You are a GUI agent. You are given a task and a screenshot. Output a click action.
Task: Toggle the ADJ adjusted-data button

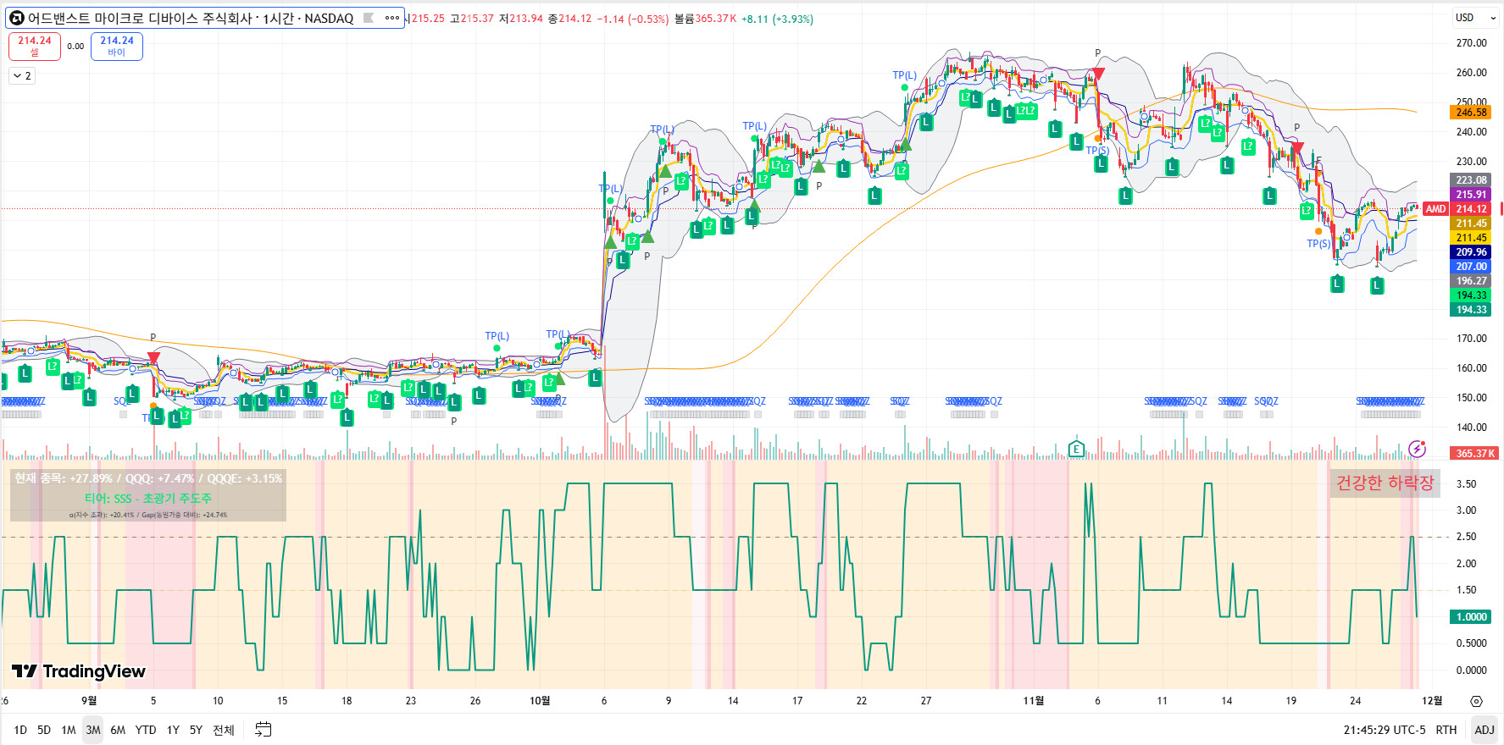pyautogui.click(x=1485, y=730)
